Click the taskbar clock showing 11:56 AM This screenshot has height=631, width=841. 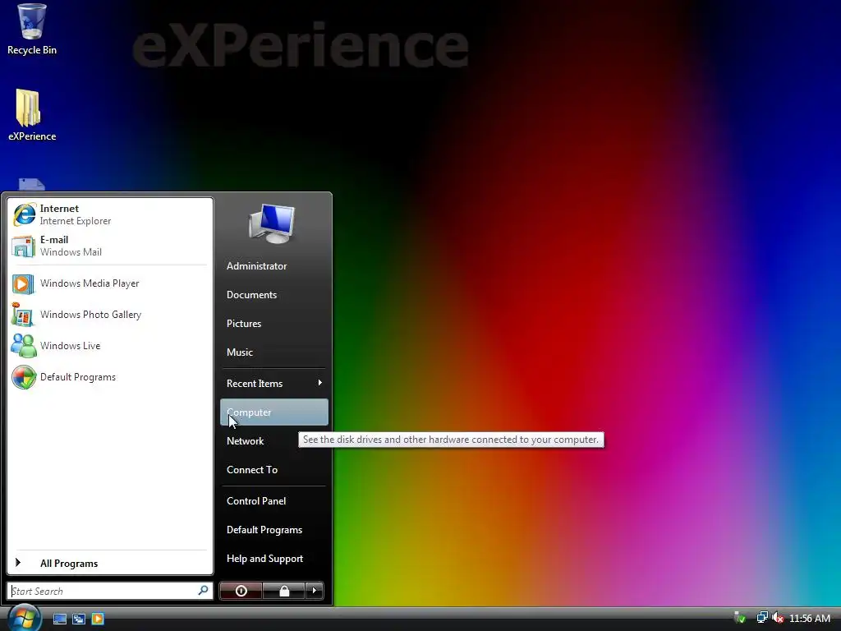tap(809, 618)
